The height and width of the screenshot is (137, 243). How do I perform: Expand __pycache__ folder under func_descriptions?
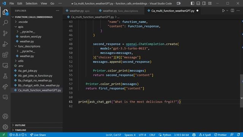[x=27, y=51]
